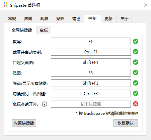Switch to the 常规 tab

click(x=12, y=18)
